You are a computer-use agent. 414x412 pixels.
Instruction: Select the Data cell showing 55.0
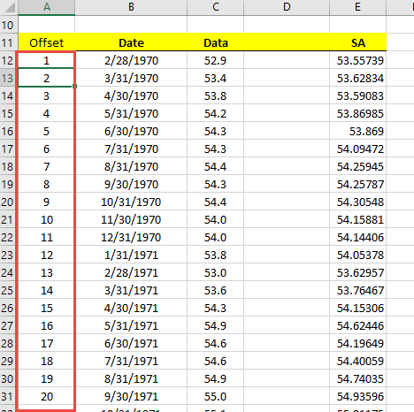[216, 396]
